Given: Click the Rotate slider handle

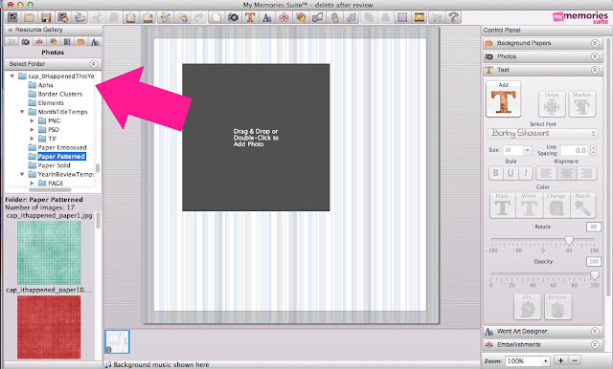Looking at the screenshot, I should pyautogui.click(x=569, y=240).
